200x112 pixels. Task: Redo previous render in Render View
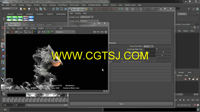tap(8, 32)
